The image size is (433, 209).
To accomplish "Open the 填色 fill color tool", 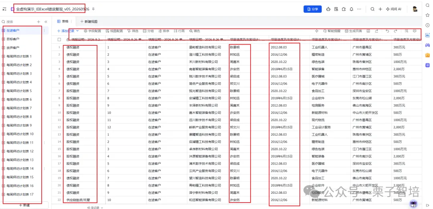I will [x=194, y=31].
